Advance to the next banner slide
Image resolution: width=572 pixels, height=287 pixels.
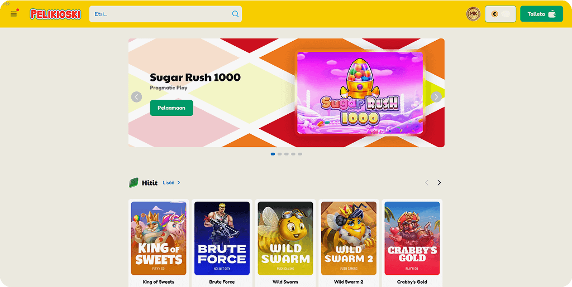pyautogui.click(x=436, y=97)
